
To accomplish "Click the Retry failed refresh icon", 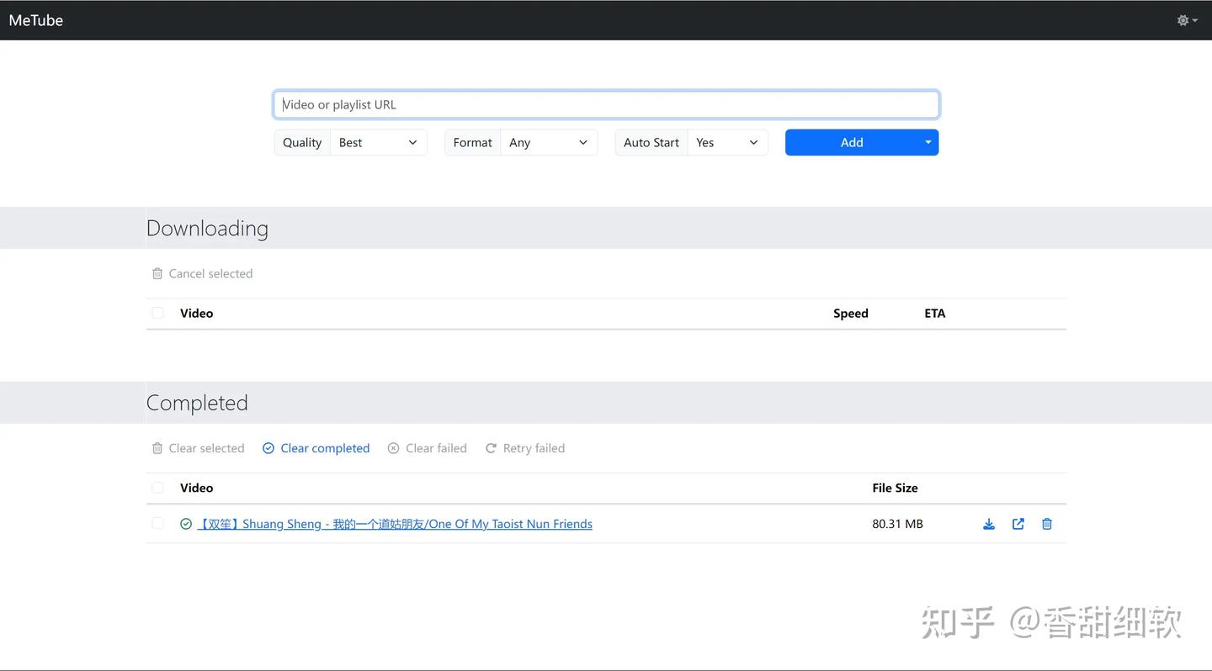I will [491, 448].
